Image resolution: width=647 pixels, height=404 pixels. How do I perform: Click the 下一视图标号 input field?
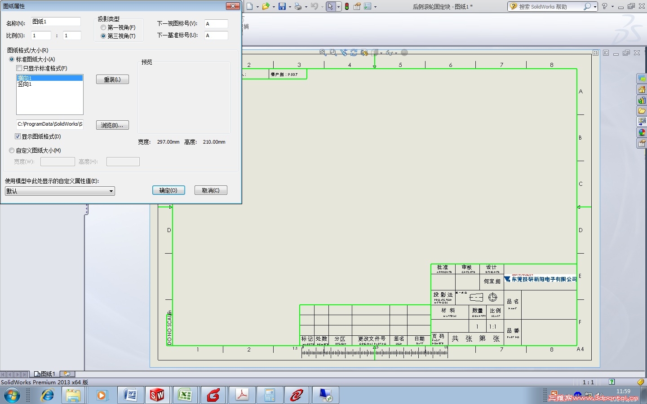[216, 24]
